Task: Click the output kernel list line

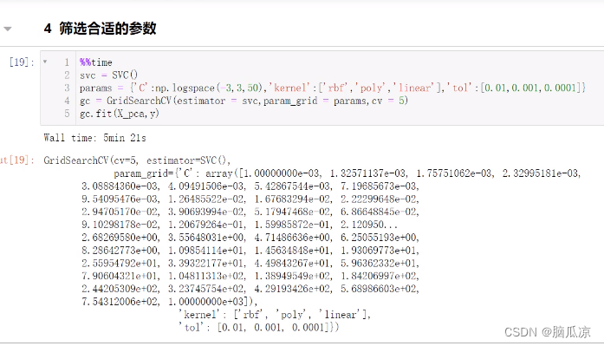Action: point(274,315)
